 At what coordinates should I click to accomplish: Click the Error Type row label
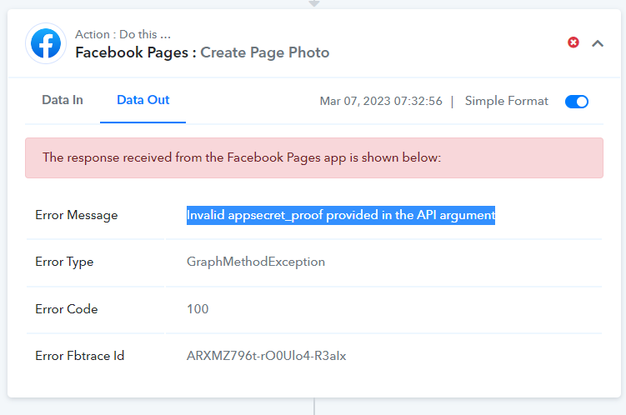coord(64,262)
